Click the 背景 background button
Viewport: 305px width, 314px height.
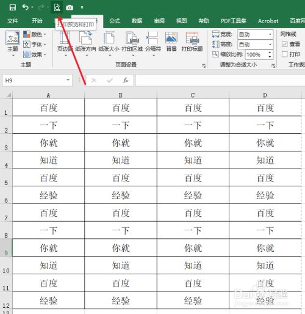coord(171,42)
